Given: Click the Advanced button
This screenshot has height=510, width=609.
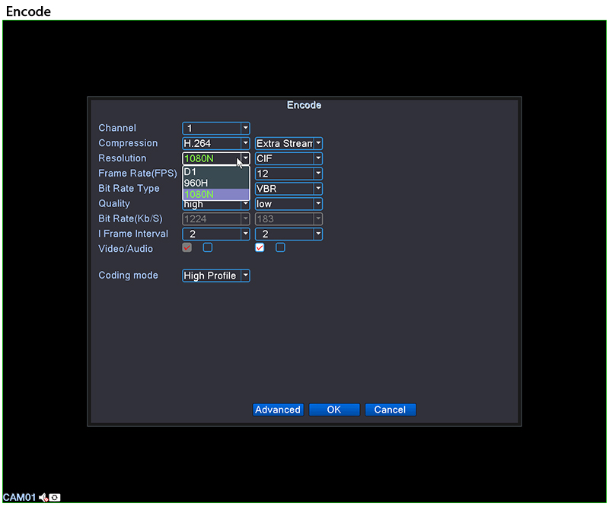Looking at the screenshot, I should coord(278,410).
